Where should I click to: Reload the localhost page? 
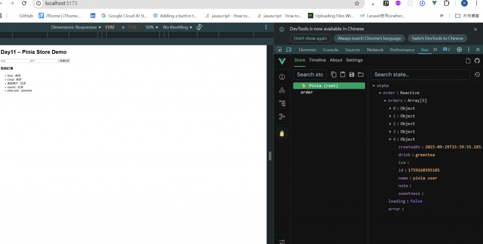(24, 3)
